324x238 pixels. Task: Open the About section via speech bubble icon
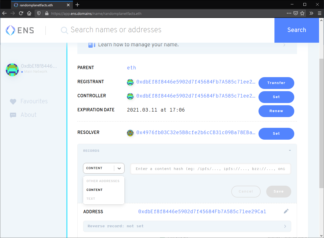pos(13,115)
